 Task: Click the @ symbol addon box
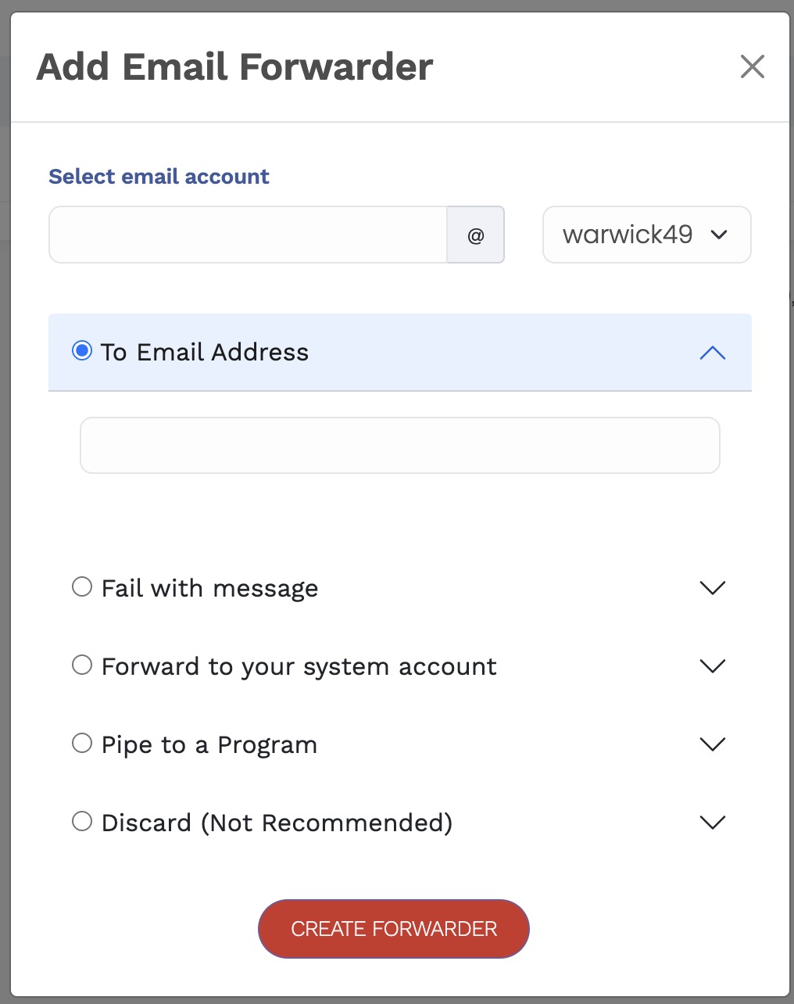(475, 235)
